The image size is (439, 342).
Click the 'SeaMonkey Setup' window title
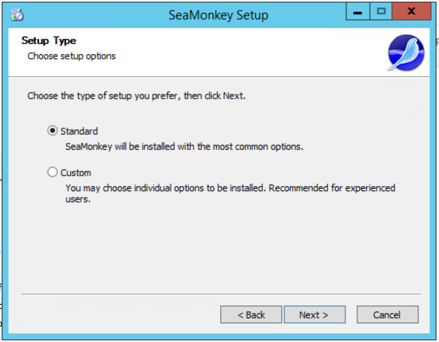(x=218, y=15)
